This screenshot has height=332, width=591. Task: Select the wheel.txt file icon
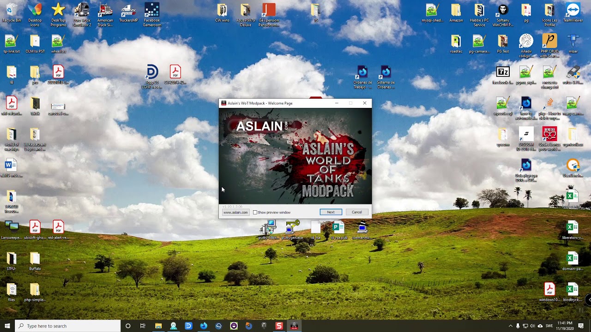58,44
